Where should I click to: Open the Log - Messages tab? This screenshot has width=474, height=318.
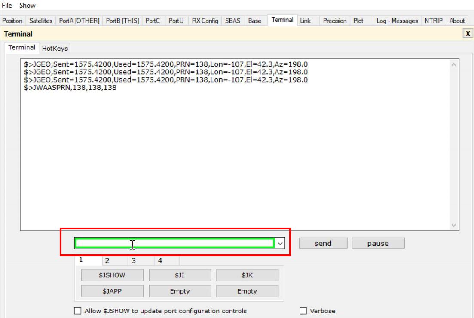pos(397,21)
